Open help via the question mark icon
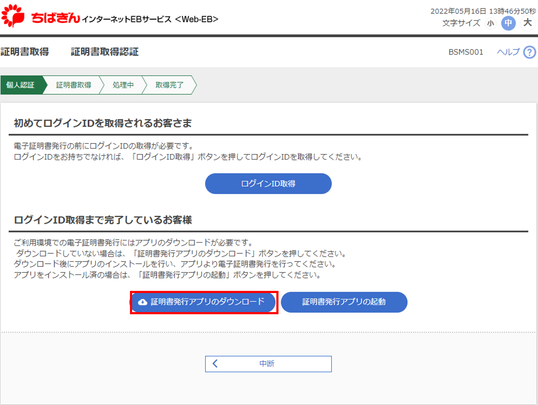The image size is (538, 405). 529,52
